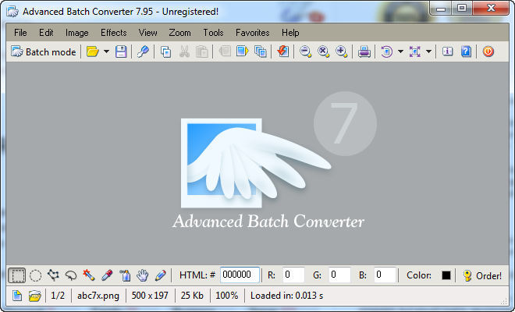Click the Paste clipboard icon
515x312 pixels.
coord(201,51)
